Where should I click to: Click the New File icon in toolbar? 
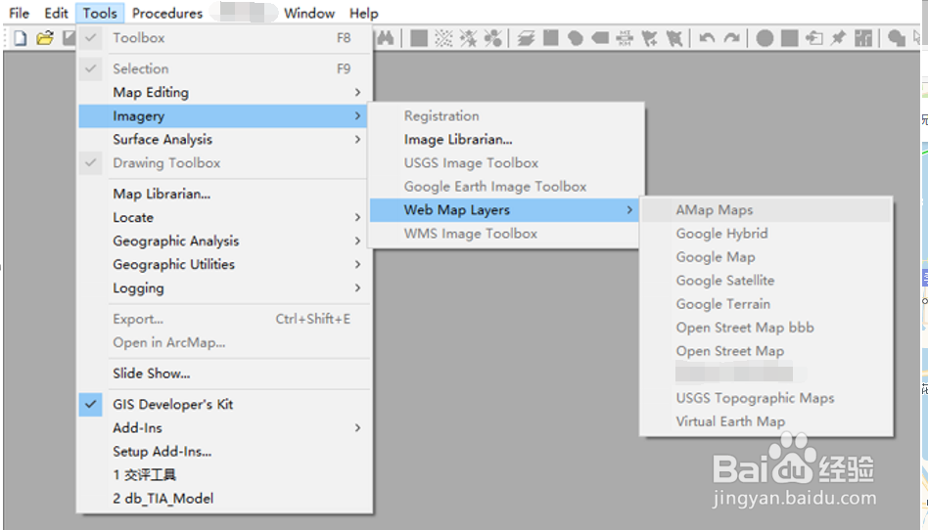pyautogui.click(x=21, y=38)
